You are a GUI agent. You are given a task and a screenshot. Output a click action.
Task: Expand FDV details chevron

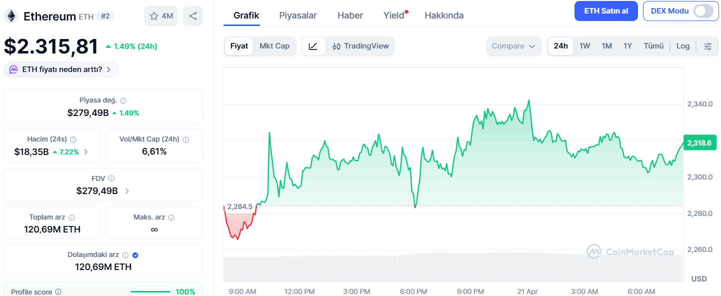coord(127,190)
